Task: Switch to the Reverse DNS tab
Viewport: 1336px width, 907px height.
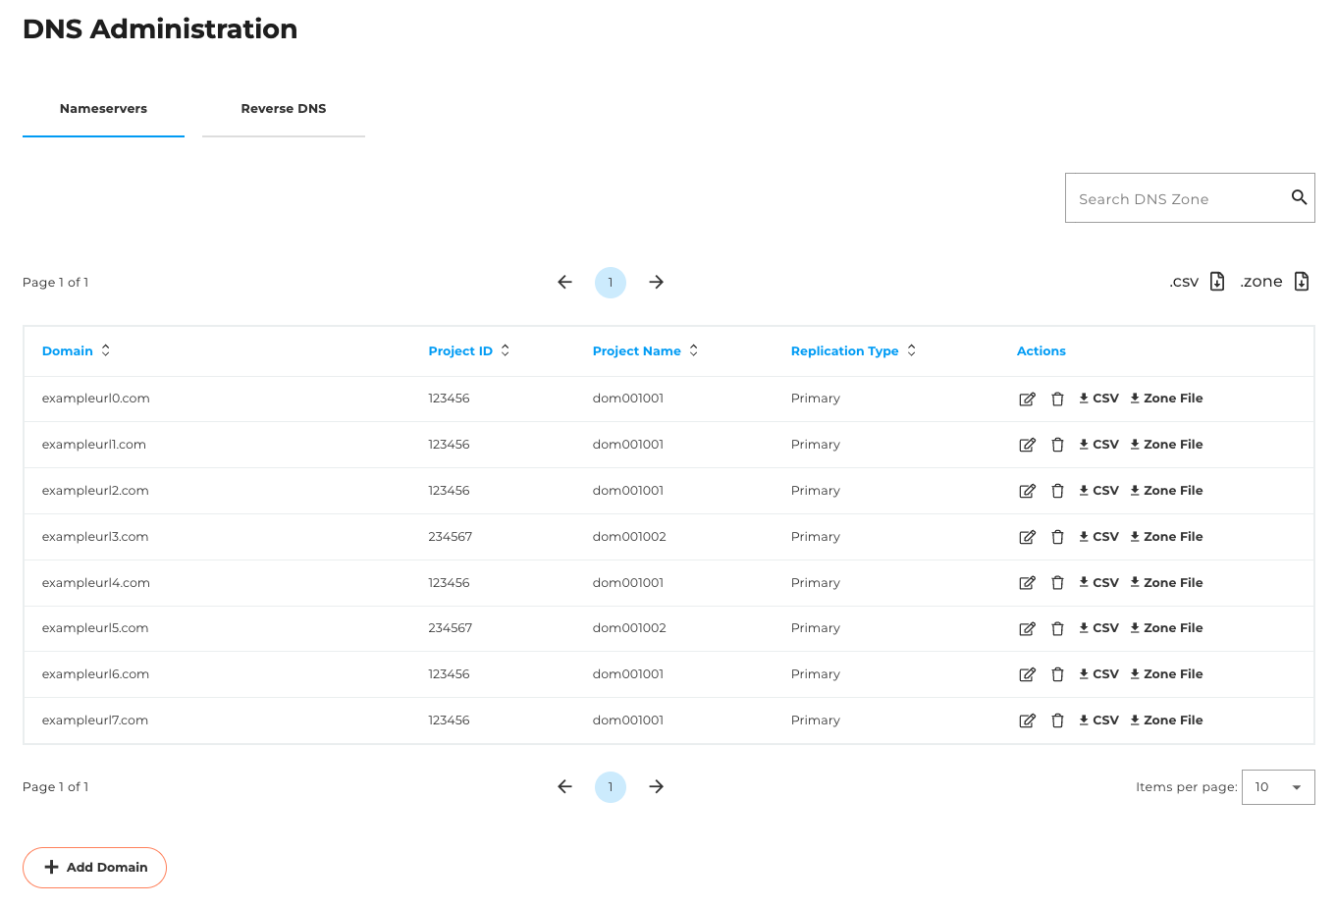Action: click(283, 109)
